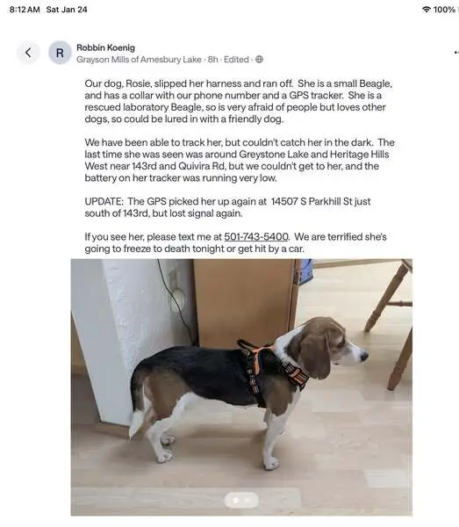Tap the phone number 501-743-5400
The width and height of the screenshot is (459, 527).
click(256, 236)
